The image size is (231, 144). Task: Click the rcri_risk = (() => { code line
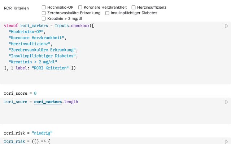(27, 141)
